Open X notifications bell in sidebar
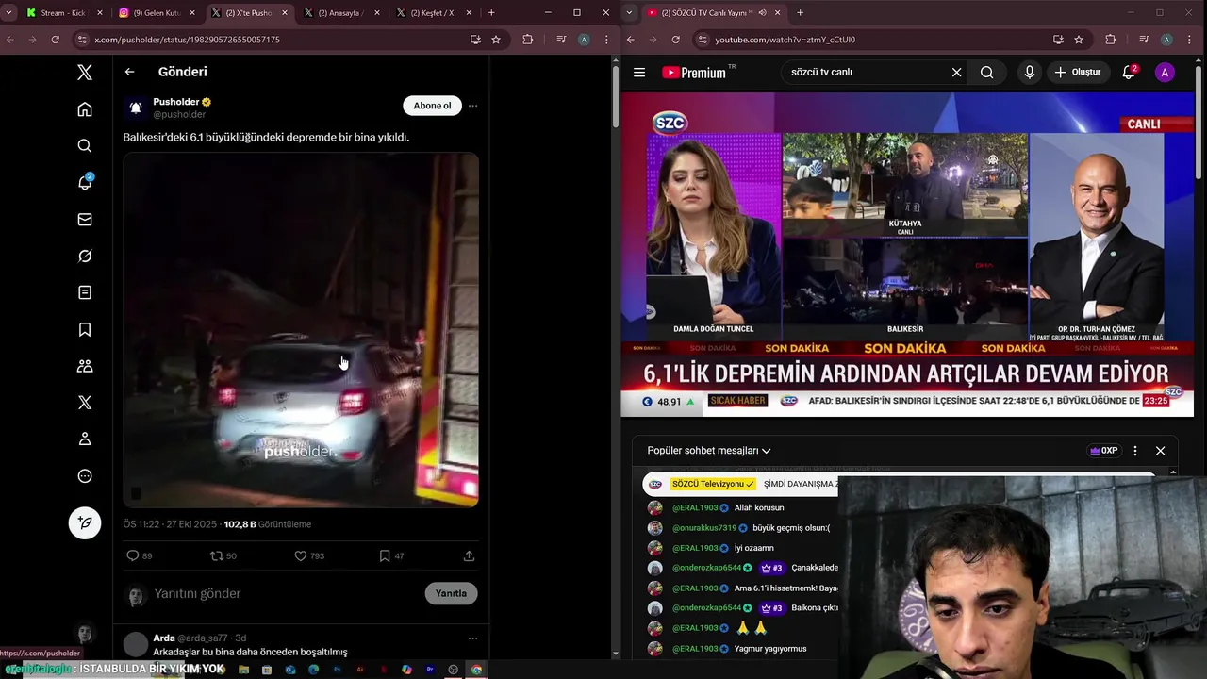The image size is (1207, 679). tap(85, 183)
